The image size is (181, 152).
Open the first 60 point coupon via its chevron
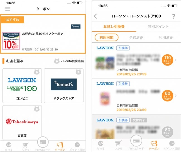pos(176,96)
